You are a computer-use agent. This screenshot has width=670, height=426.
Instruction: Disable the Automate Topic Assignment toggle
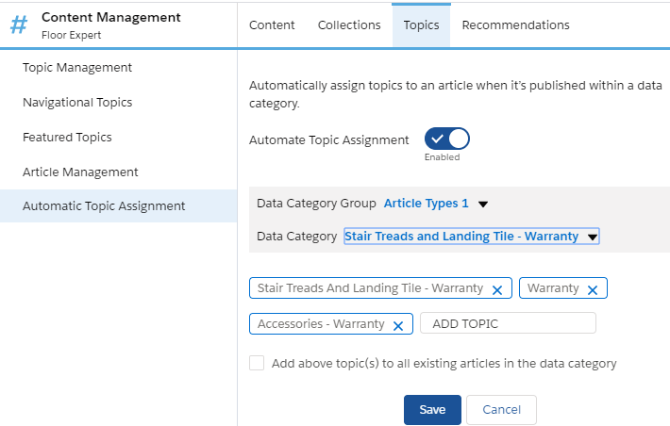coord(447,139)
